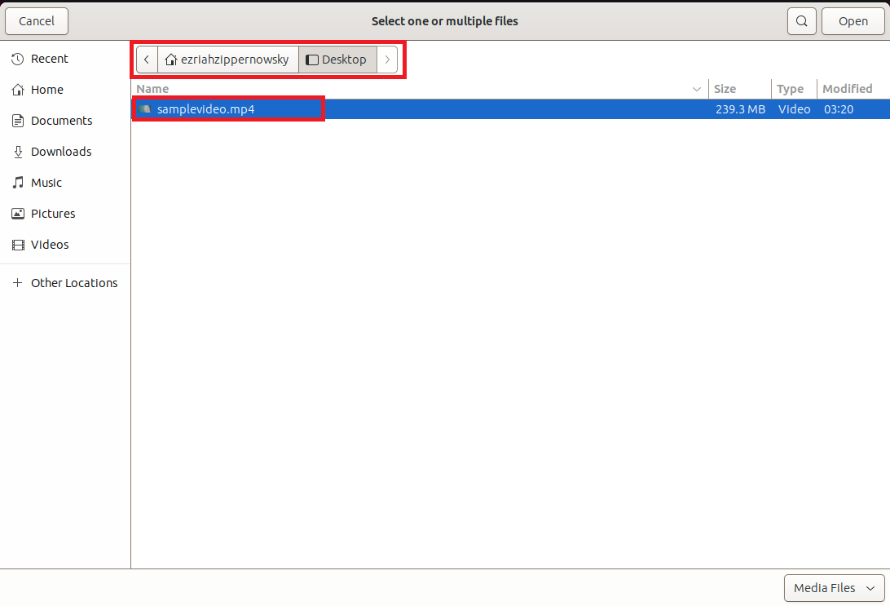Browse the Documents folder
890x606 pixels.
pyautogui.click(x=59, y=120)
